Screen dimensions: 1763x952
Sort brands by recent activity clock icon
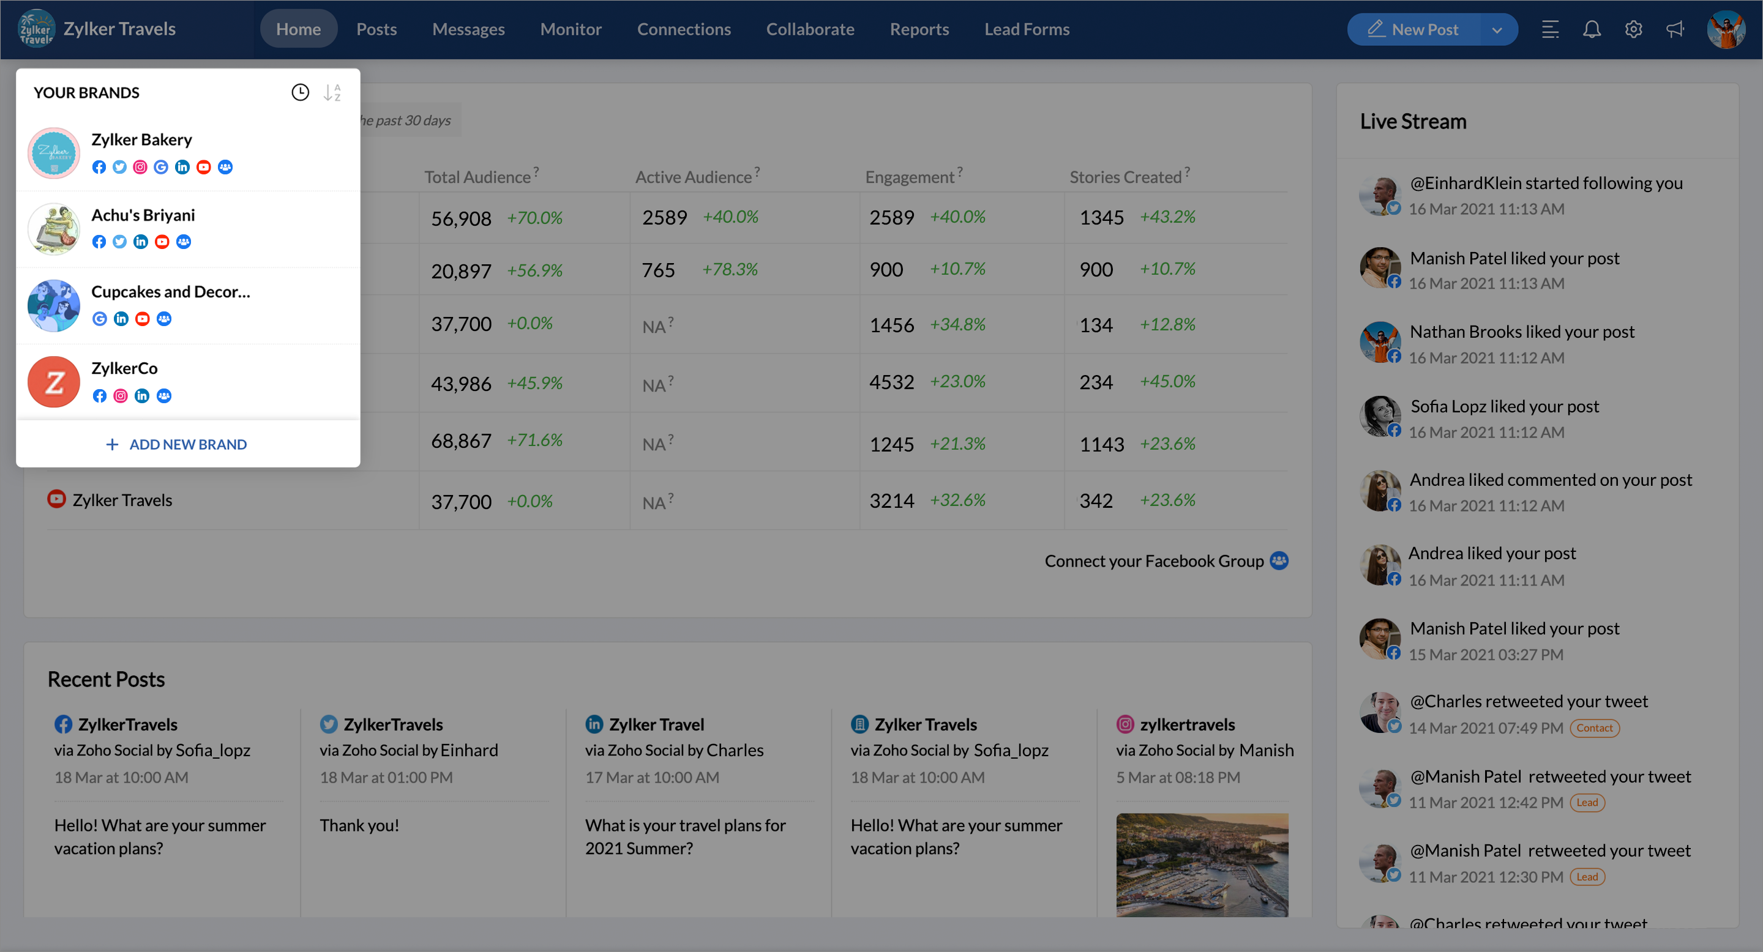(300, 92)
